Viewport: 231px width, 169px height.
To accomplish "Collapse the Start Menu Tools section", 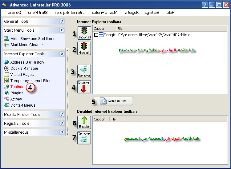I will tap(62, 30).
